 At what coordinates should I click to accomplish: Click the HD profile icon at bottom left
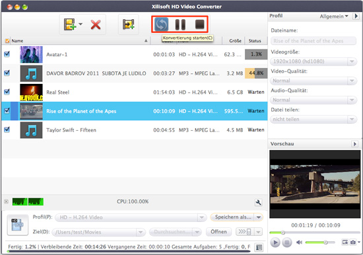[x=18, y=225]
